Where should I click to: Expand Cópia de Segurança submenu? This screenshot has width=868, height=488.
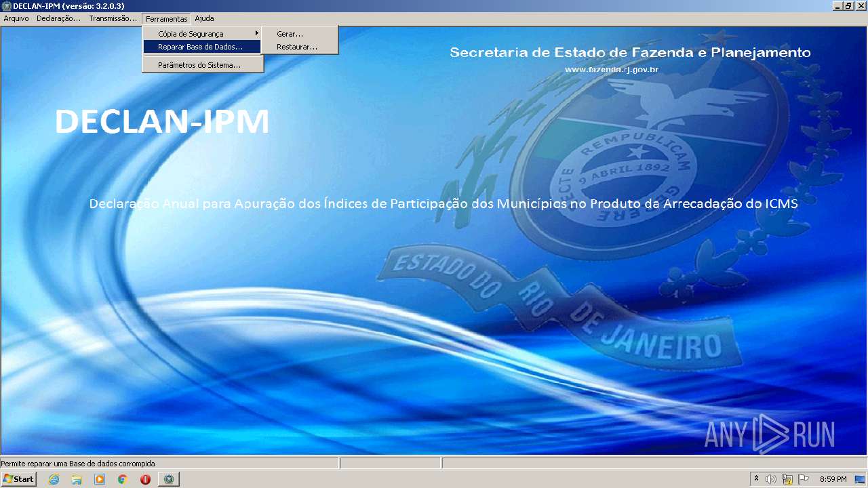[x=202, y=33]
